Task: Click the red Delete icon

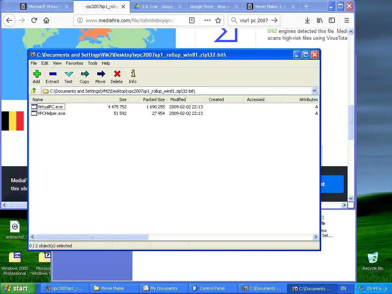Action: click(x=117, y=77)
